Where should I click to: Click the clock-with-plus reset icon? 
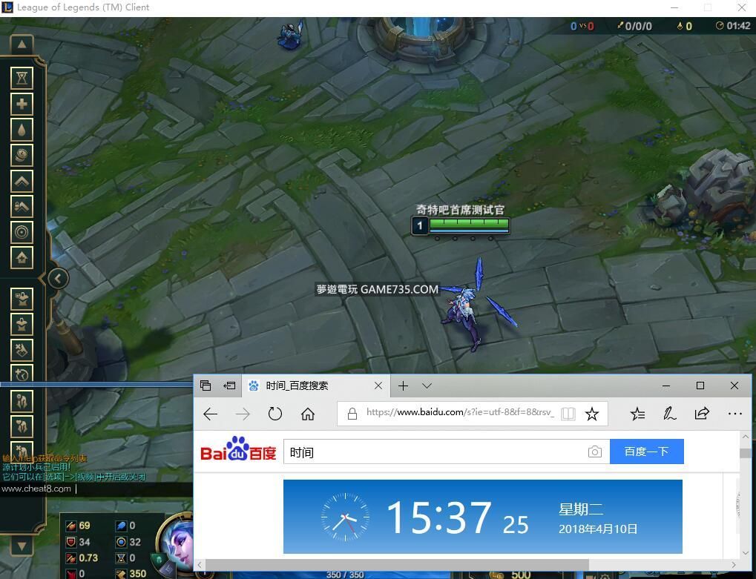[22, 374]
